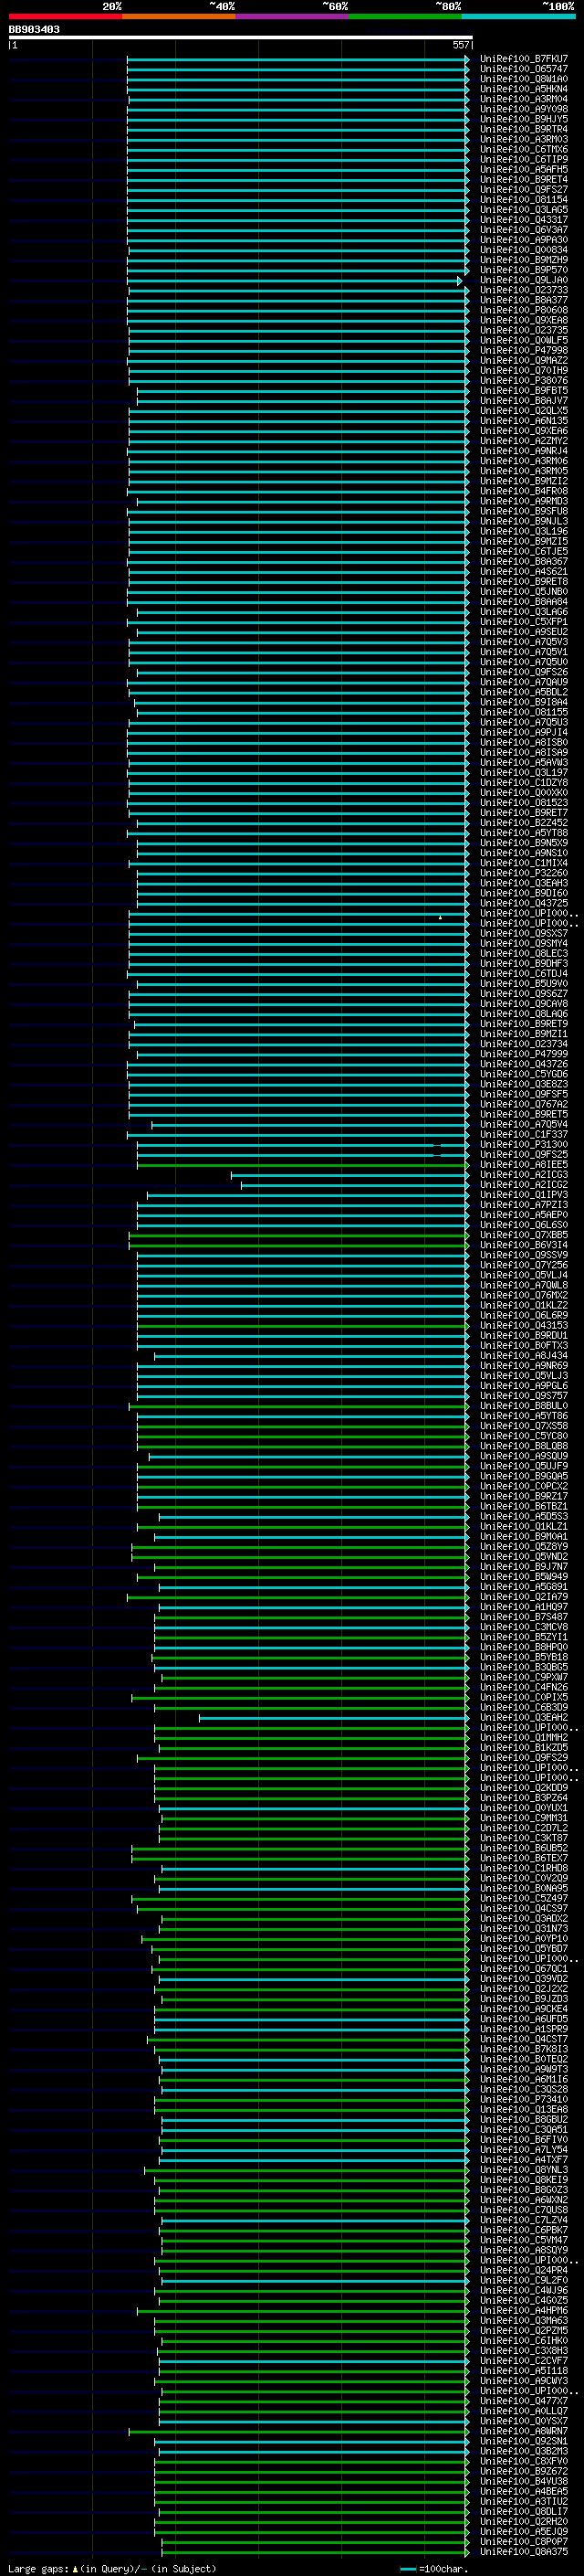Viewport: 584px width, 2576px height.
Task: Select UniRef100_B6V3I4 label
Action: 523,1245
